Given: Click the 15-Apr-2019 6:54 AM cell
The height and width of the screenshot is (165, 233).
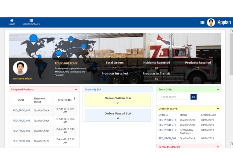Looking at the screenshot, I should (65, 121).
